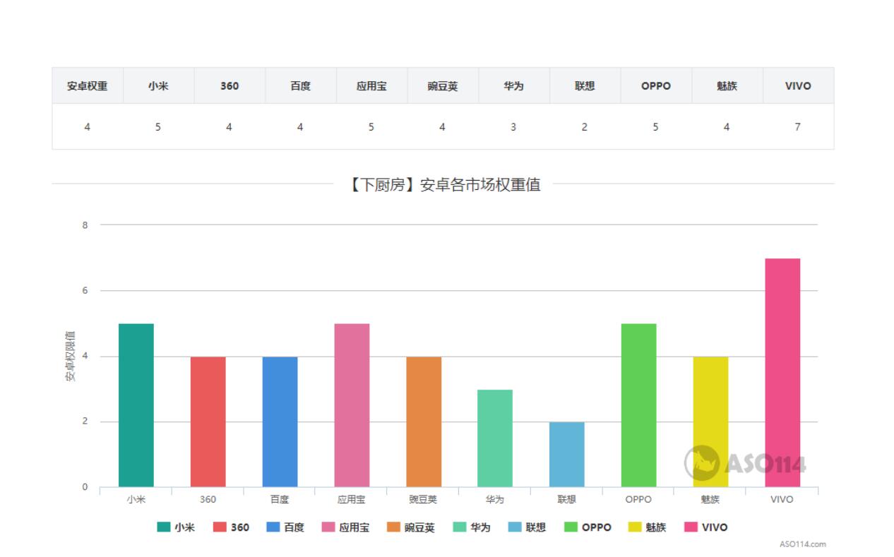
Task: Click the blue 百度 bar in chart
Action: (x=280, y=421)
